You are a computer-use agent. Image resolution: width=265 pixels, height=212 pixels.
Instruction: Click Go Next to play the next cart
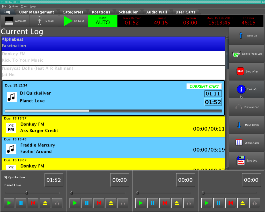point(74,21)
